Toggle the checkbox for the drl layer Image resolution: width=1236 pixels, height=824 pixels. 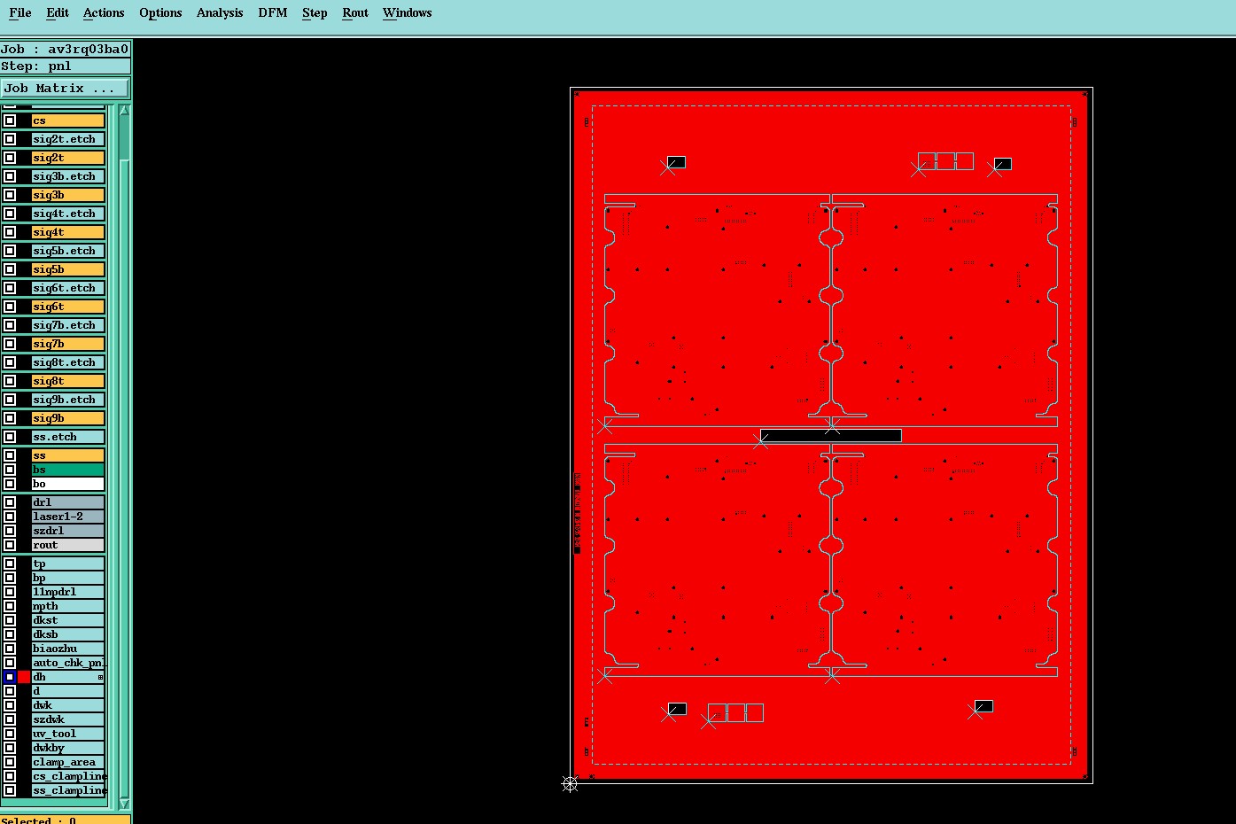pos(10,502)
